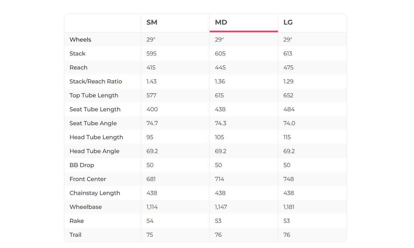This screenshot has width=414, height=248.
Task: Click the Trail row label
Action: click(75, 235)
